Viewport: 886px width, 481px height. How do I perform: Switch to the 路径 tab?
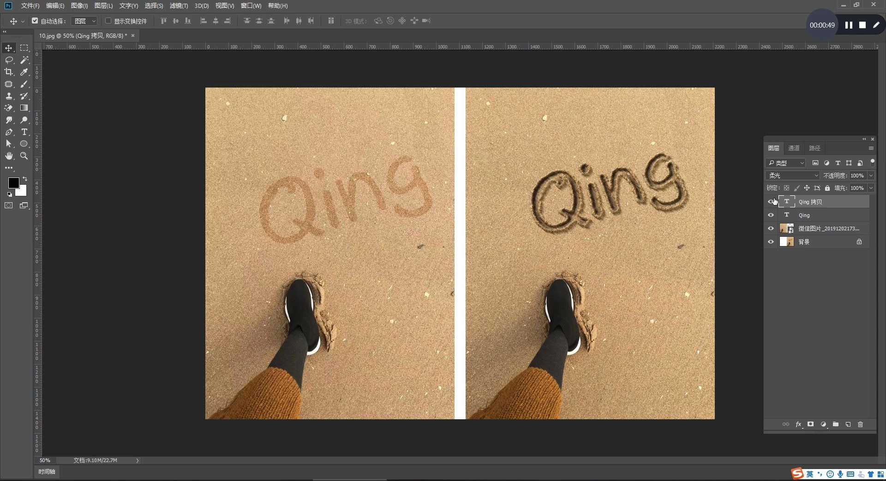coord(814,148)
